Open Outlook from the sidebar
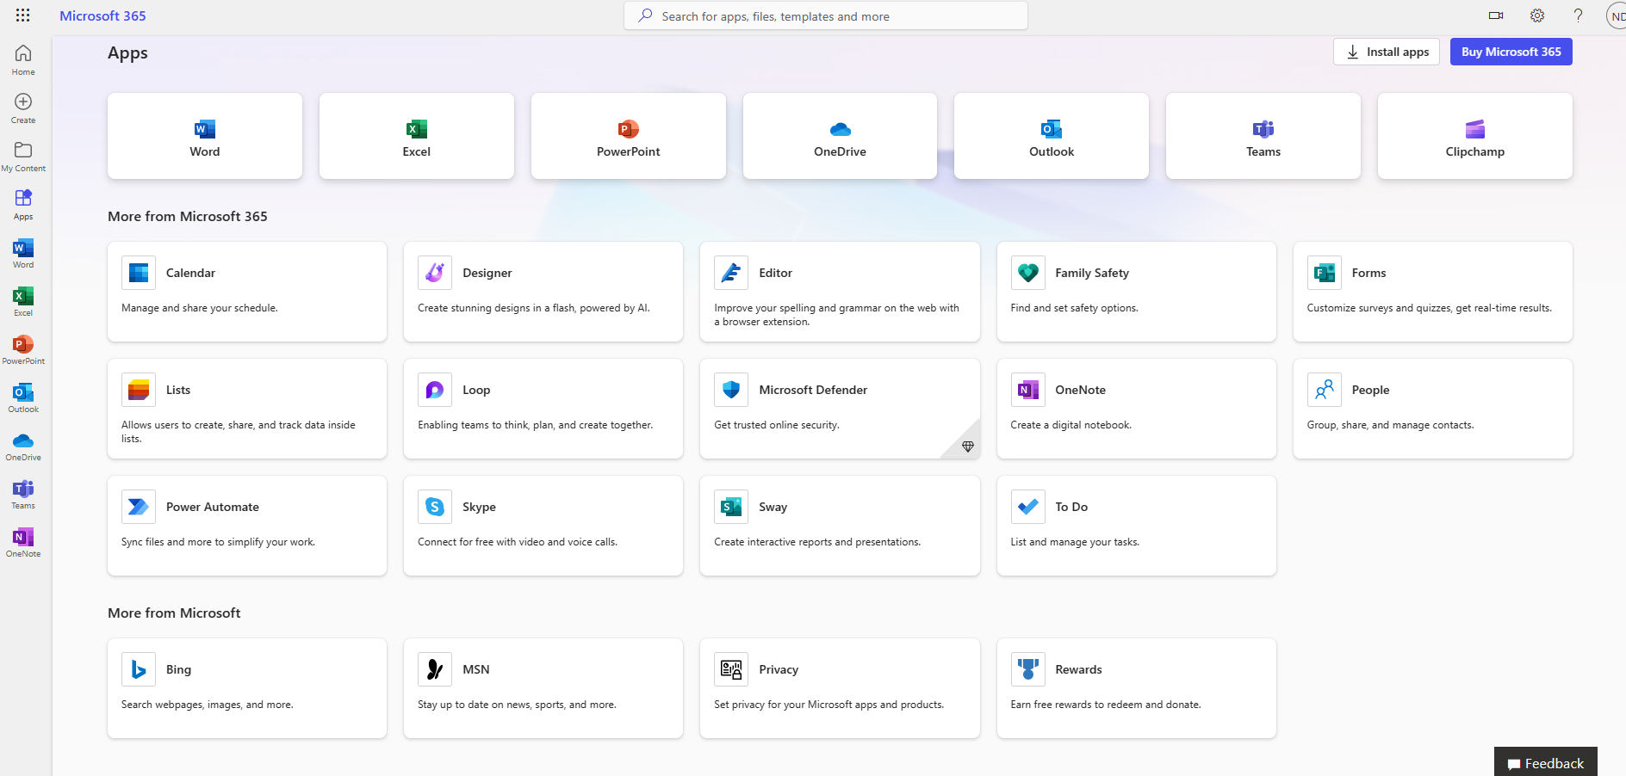Viewport: 1626px width, 776px height. tap(23, 397)
